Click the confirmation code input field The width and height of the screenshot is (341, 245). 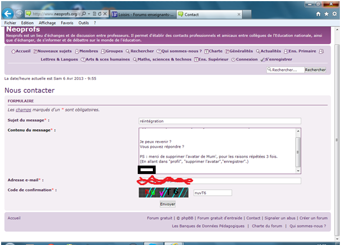click(213, 192)
